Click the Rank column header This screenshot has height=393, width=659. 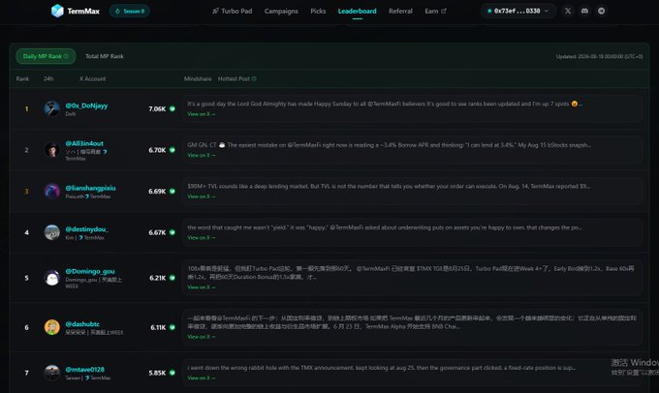[22, 78]
